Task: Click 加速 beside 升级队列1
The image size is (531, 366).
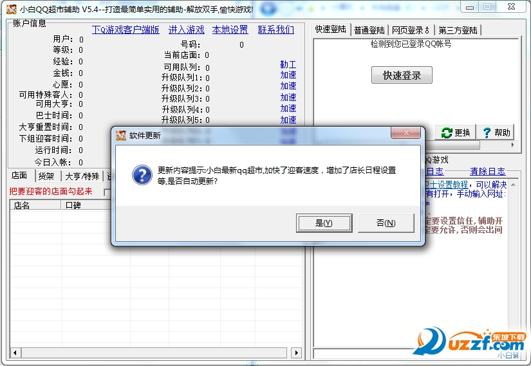Action: (x=288, y=75)
